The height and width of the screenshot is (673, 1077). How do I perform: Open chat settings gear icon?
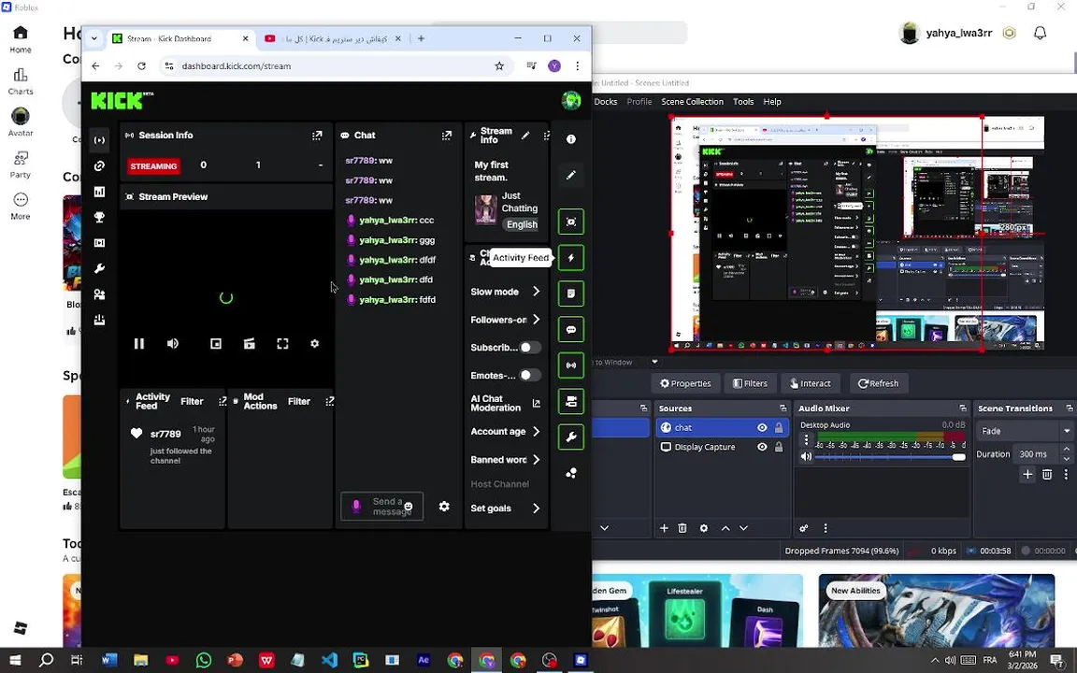coord(444,506)
